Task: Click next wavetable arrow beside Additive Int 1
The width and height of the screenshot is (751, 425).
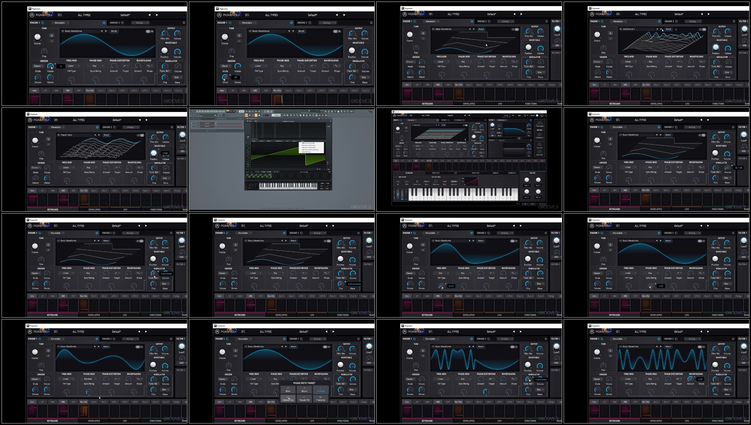Action: pos(661,29)
